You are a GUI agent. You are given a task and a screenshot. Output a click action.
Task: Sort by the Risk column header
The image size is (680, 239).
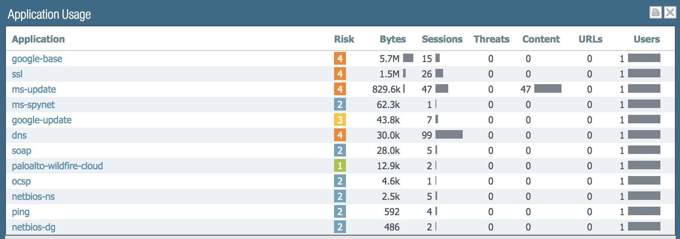point(344,39)
